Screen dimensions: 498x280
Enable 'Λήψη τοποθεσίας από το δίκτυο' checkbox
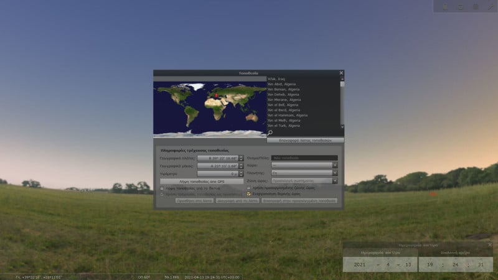pyautogui.click(x=162, y=187)
